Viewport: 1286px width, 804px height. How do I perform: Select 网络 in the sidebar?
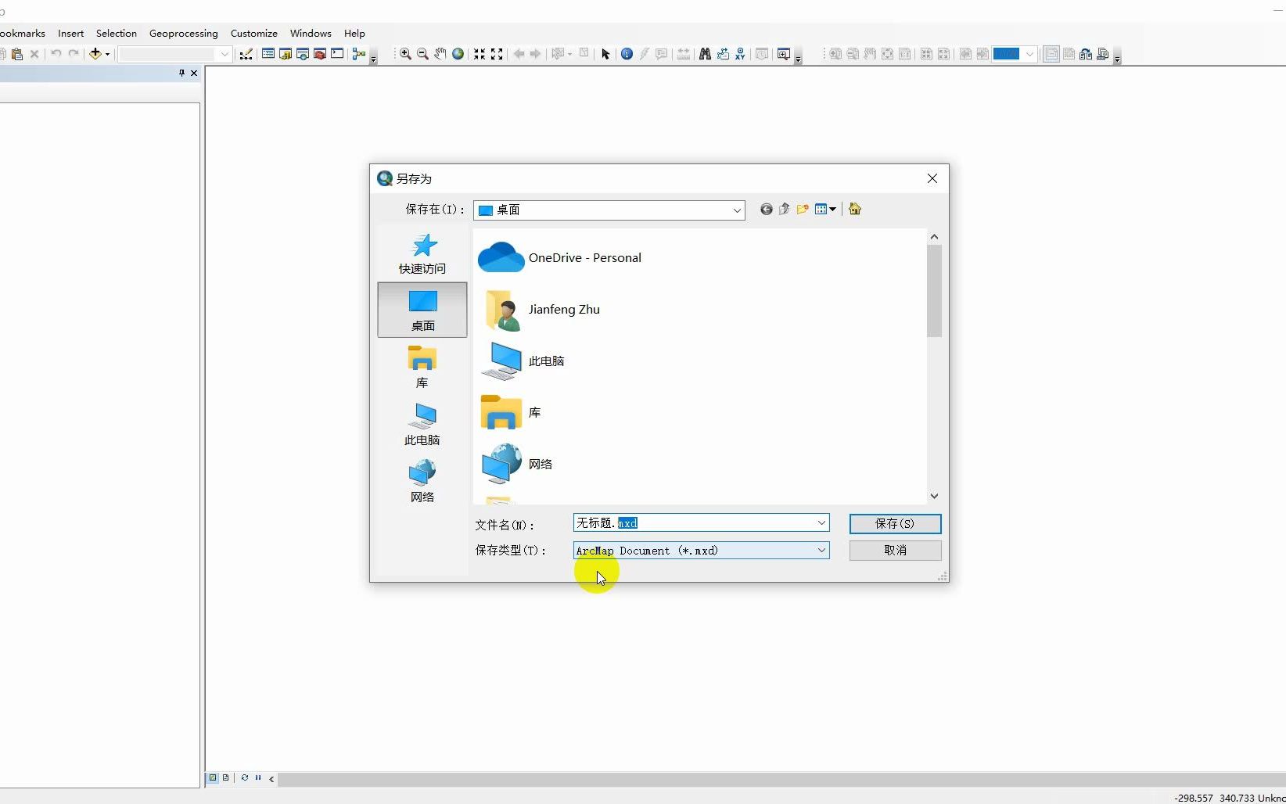(422, 481)
